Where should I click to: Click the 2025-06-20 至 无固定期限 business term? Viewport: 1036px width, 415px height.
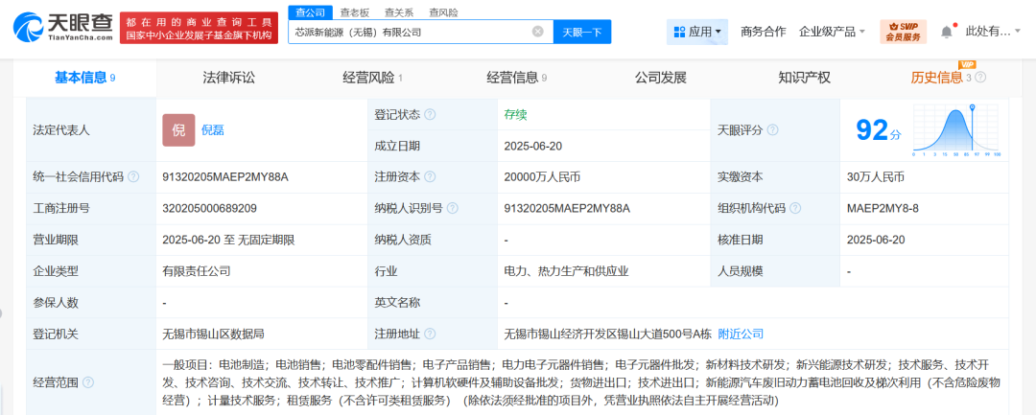228,240
